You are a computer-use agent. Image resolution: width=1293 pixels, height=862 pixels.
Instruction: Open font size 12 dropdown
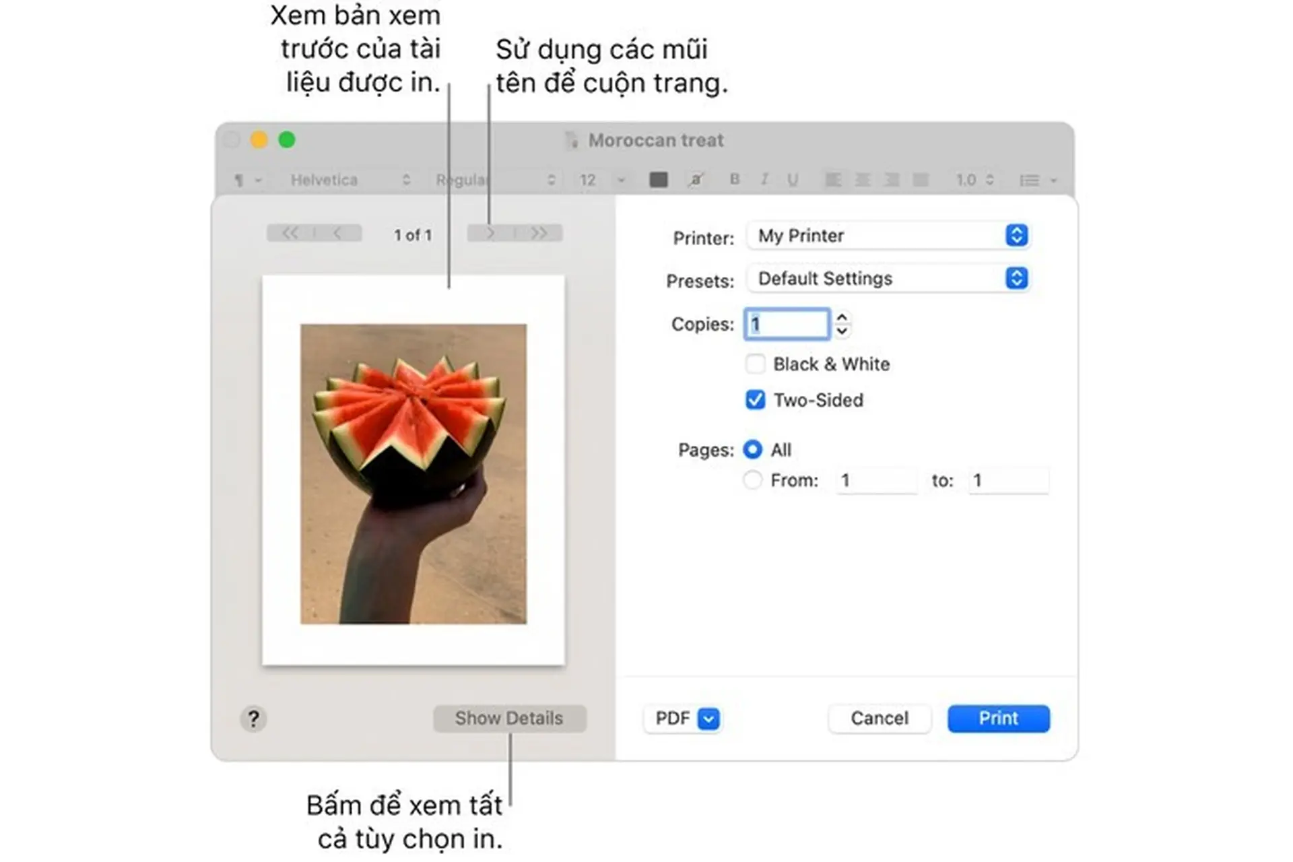pyautogui.click(x=602, y=180)
